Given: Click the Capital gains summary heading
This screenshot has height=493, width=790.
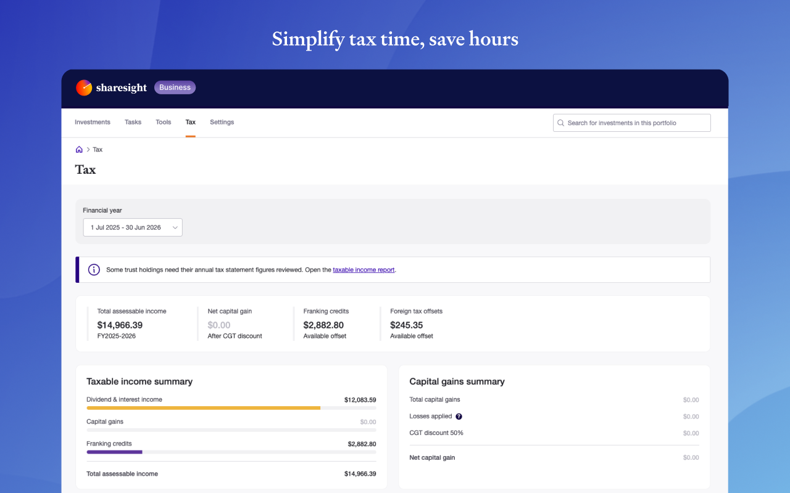Looking at the screenshot, I should (x=457, y=381).
